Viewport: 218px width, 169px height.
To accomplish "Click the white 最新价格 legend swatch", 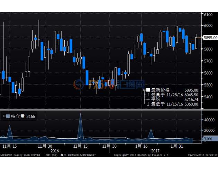I will (148, 90).
